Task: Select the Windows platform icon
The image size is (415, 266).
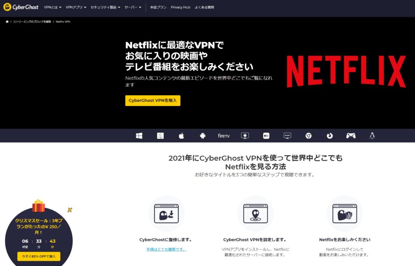Action: pyautogui.click(x=139, y=135)
